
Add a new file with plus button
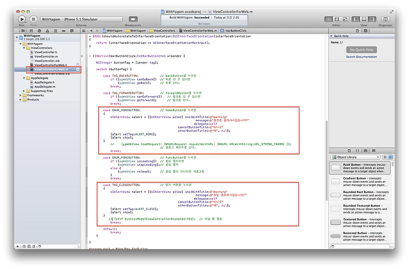pyautogui.click(x=18, y=246)
